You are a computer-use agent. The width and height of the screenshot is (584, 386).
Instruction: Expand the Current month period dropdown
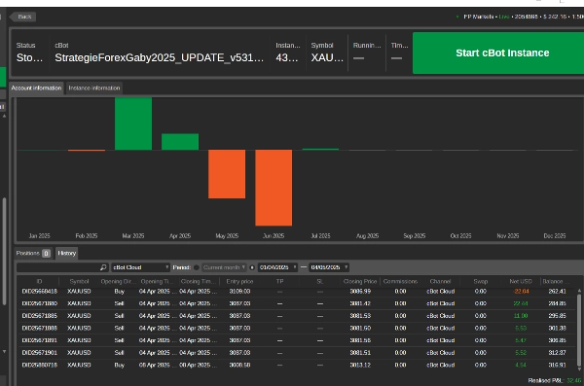tap(224, 267)
